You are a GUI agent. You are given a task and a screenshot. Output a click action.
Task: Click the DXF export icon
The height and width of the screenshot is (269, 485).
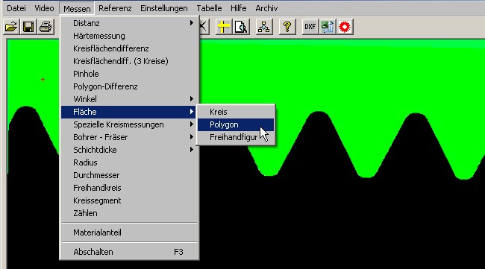pos(310,27)
